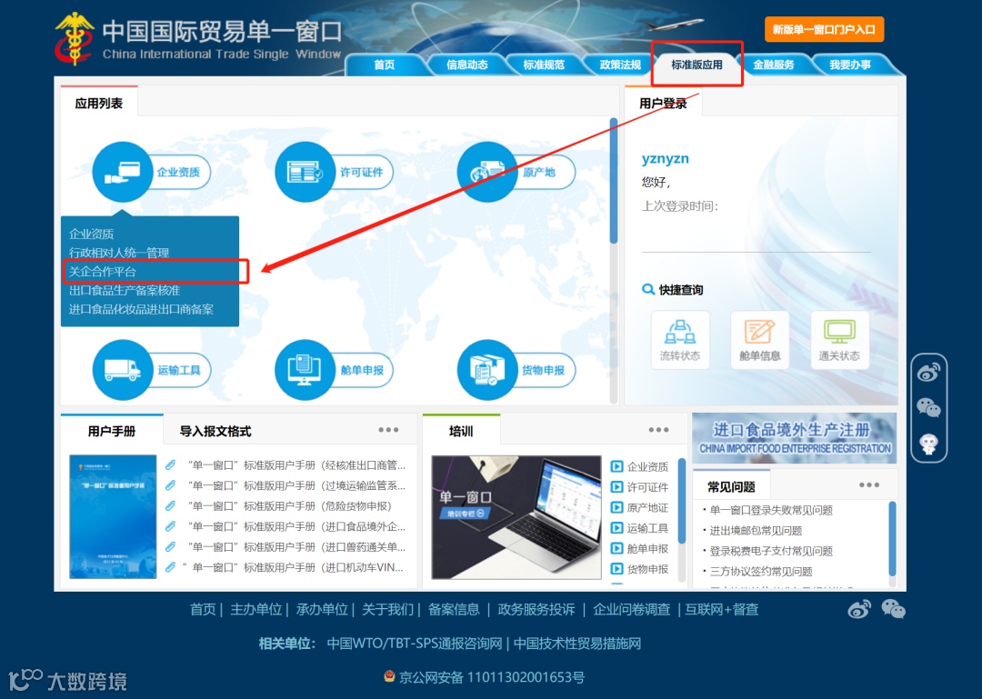Click the 关于我们 footer link
982x699 pixels.
(x=387, y=609)
